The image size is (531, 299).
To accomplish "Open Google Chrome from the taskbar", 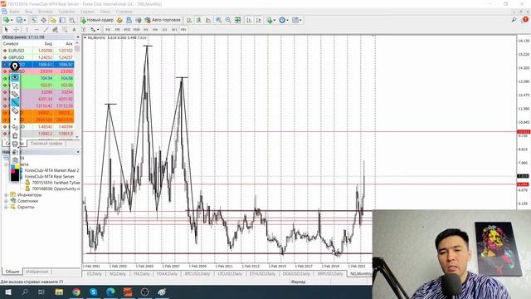I will [x=76, y=292].
